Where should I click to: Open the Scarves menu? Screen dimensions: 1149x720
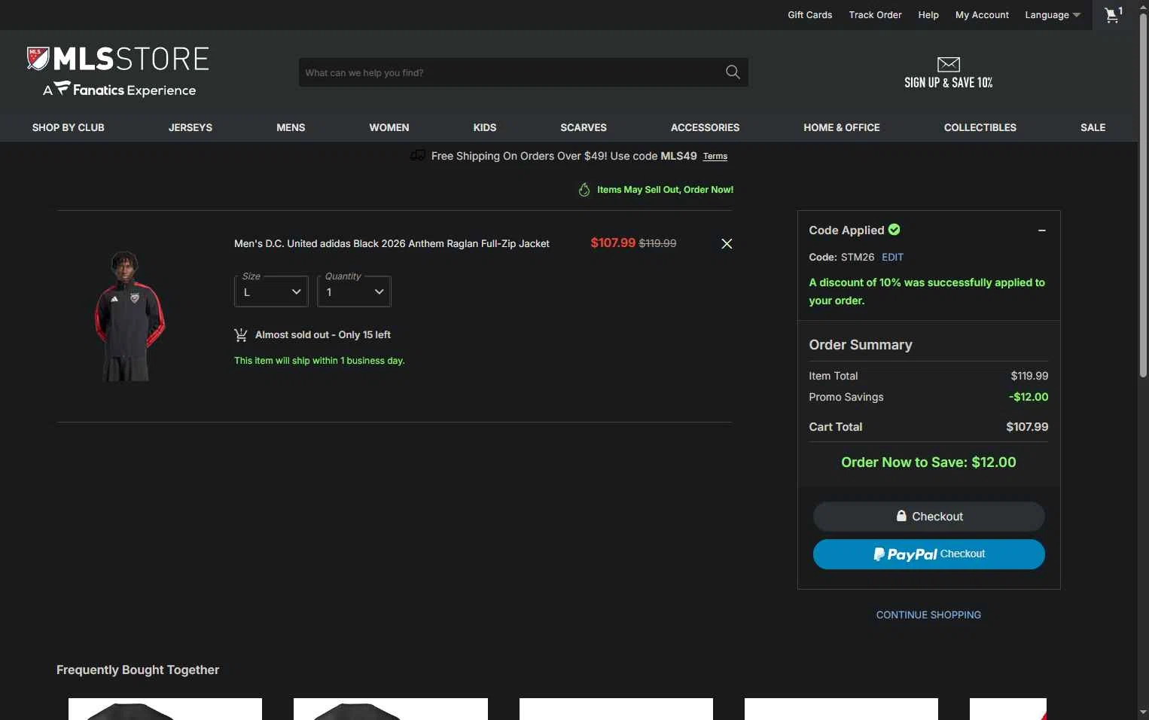click(584, 127)
